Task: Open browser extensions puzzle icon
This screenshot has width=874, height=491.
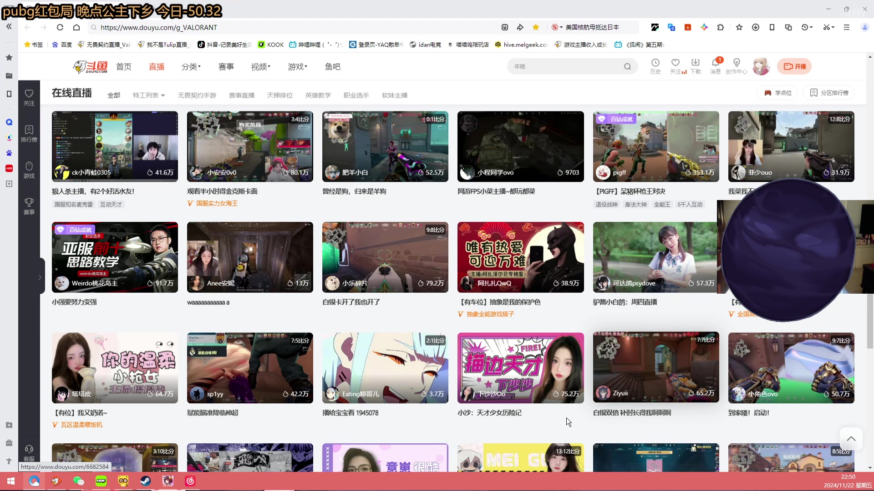Action: pos(721,27)
